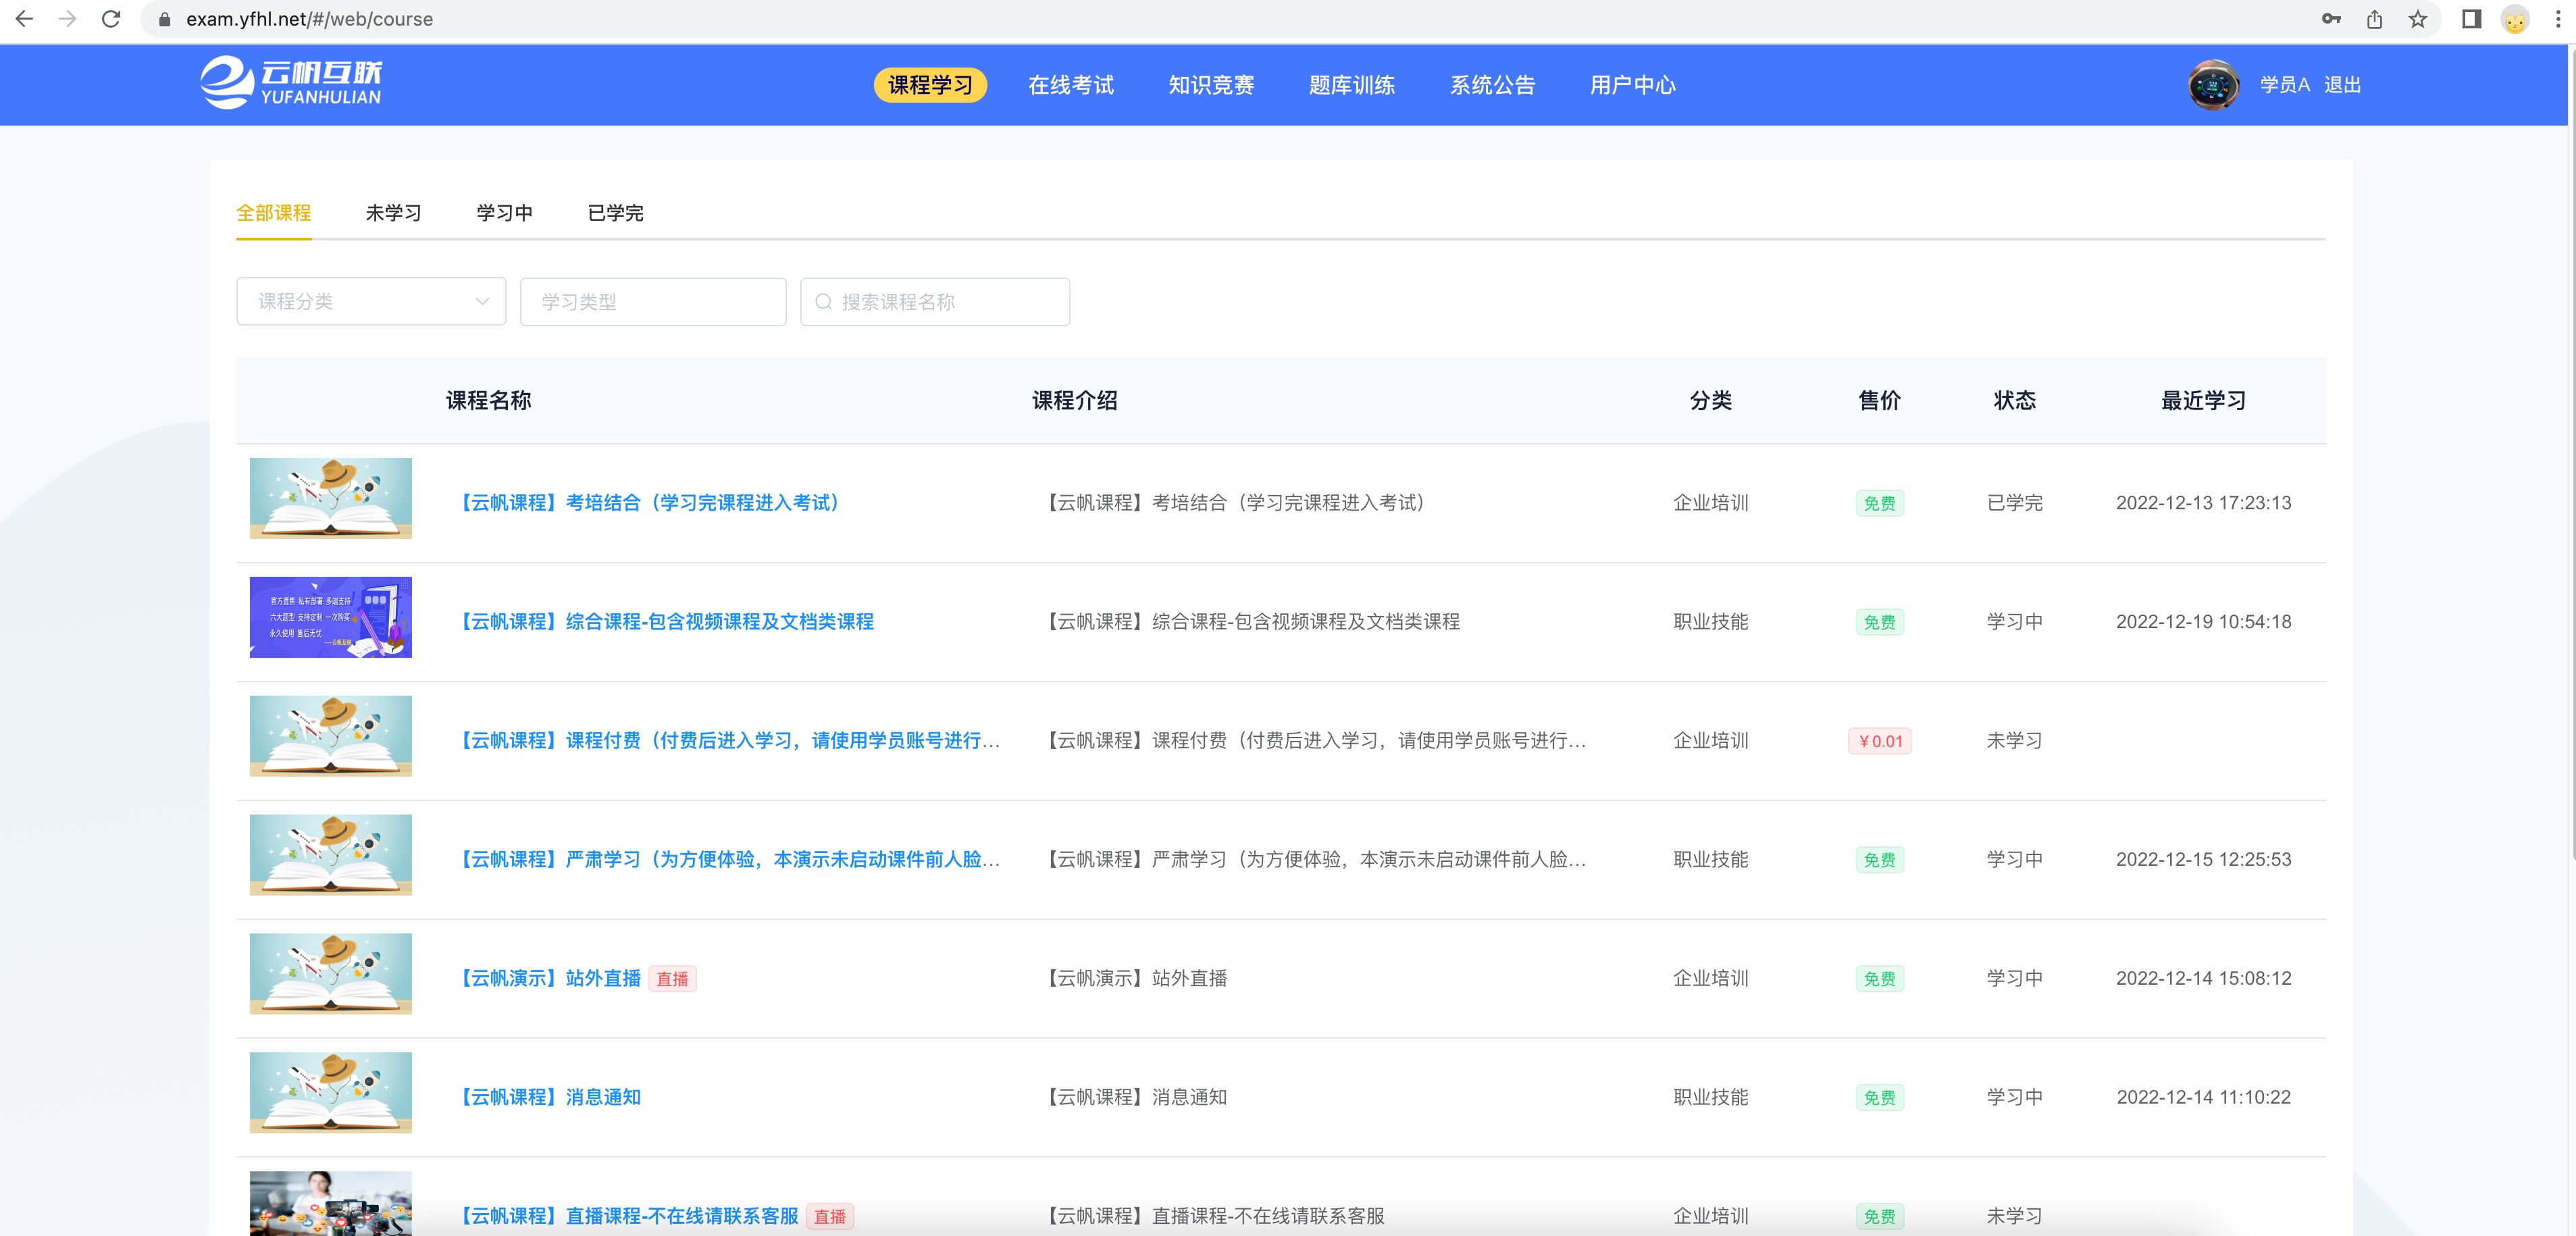The image size is (2576, 1236).
Task: Open the browser three-dot menu
Action: click(x=2557, y=18)
